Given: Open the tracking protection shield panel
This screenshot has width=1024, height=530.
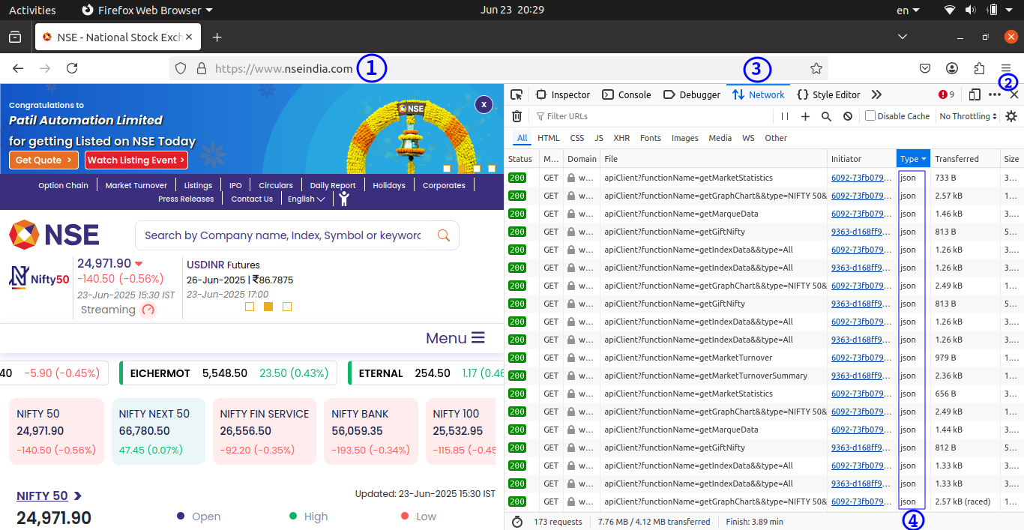Looking at the screenshot, I should tap(181, 68).
